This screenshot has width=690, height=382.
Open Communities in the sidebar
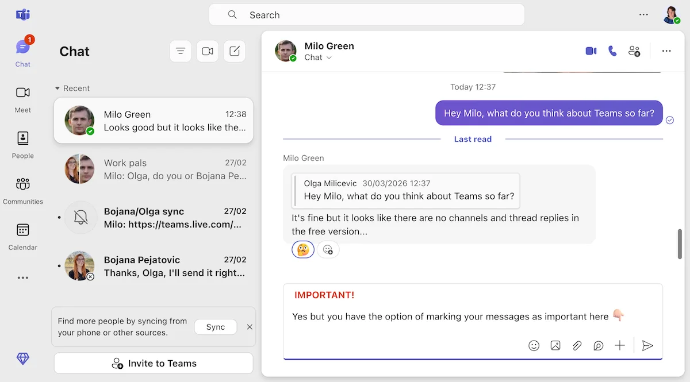(23, 190)
